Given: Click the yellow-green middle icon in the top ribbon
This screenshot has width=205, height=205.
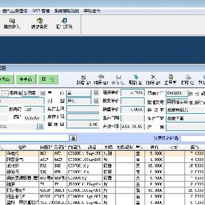Looking at the screenshot, I should tap(39, 20).
